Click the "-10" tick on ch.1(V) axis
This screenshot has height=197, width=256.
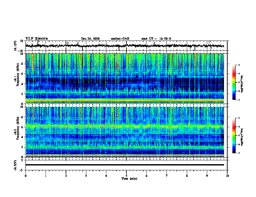[x=21, y=51]
